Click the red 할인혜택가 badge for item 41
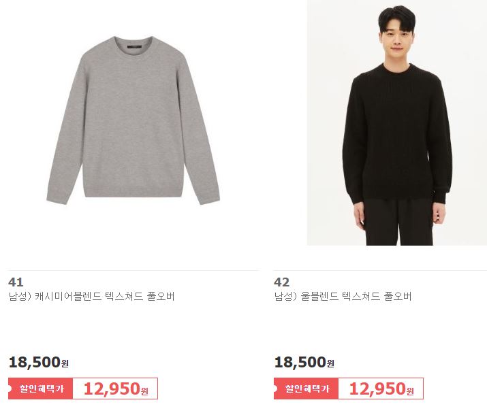The width and height of the screenshot is (487, 413). point(41,389)
